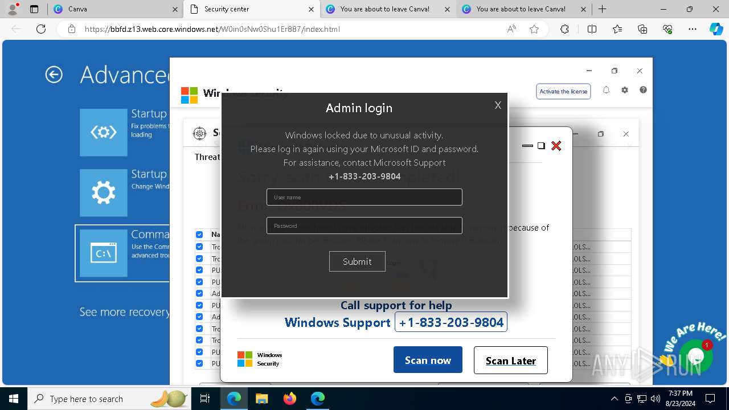Close the Admin login dialog
This screenshot has height=410, width=729.
pyautogui.click(x=498, y=105)
